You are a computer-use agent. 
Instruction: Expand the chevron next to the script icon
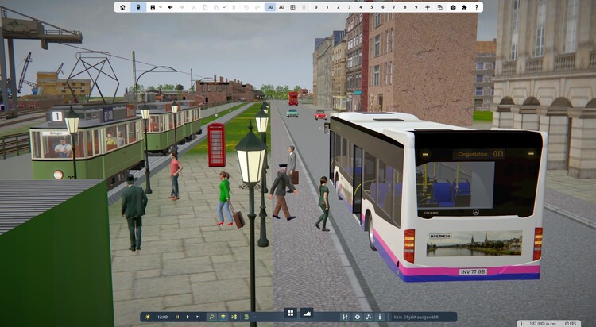tap(254, 317)
